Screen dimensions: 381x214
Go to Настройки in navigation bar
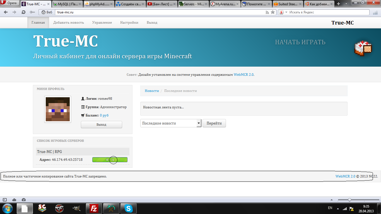click(129, 23)
